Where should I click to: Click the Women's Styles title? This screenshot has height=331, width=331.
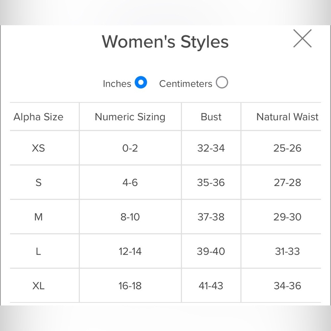point(165,42)
